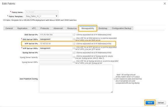Click the Fabric Name field
The image size is (168, 107).
[42, 12]
